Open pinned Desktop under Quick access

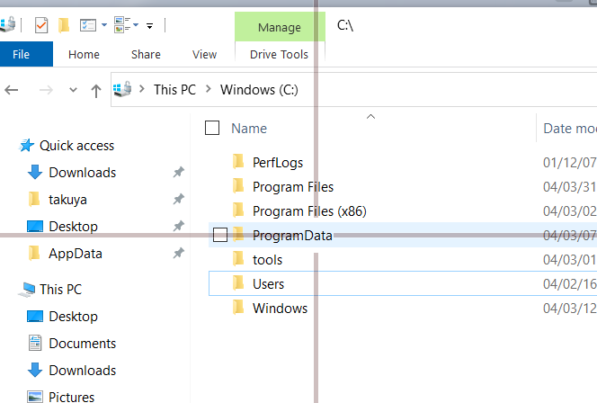click(x=73, y=227)
